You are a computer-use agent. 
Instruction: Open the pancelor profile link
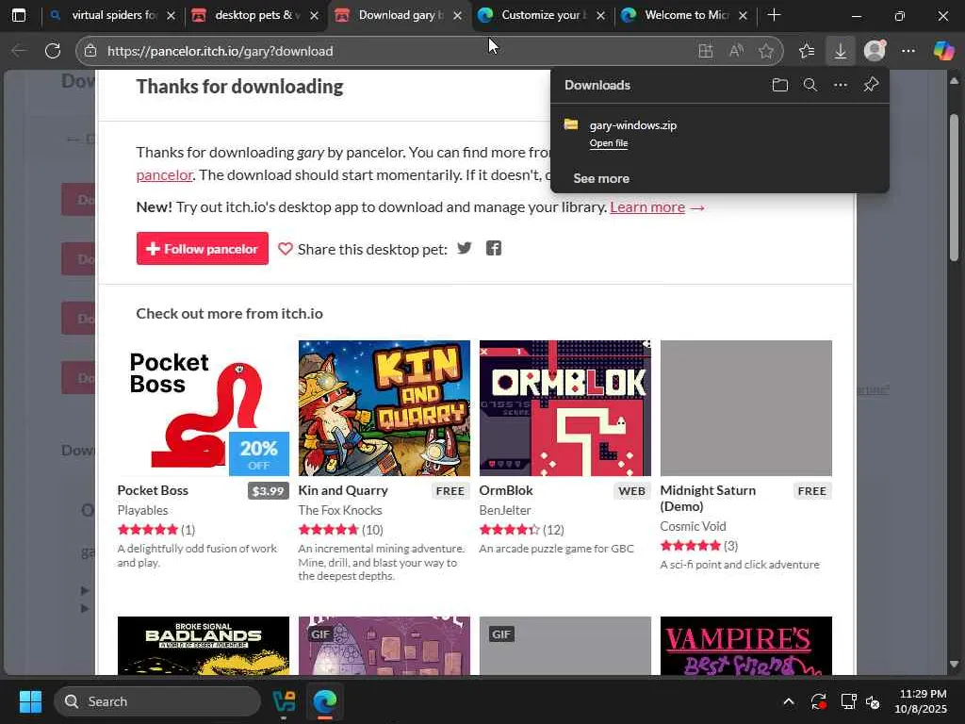(164, 174)
